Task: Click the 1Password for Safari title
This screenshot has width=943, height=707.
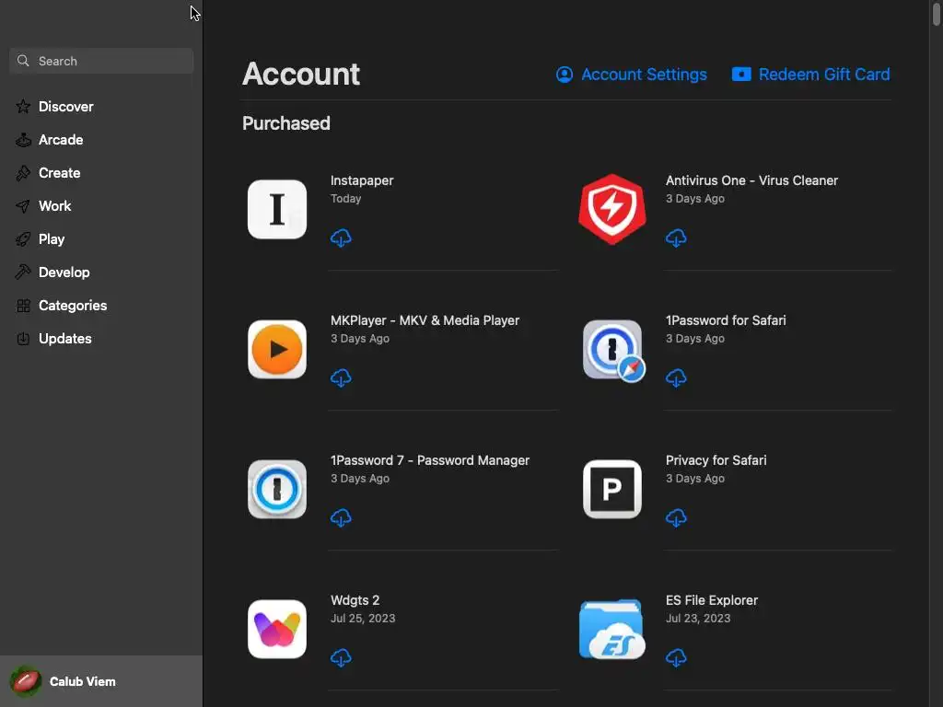Action: pos(726,320)
